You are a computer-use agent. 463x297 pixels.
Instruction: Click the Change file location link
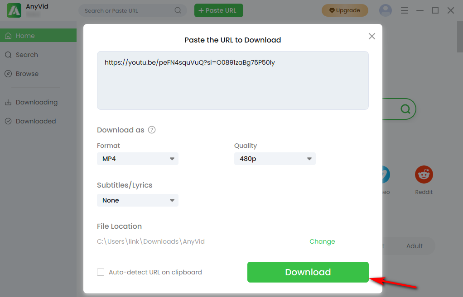(322, 241)
